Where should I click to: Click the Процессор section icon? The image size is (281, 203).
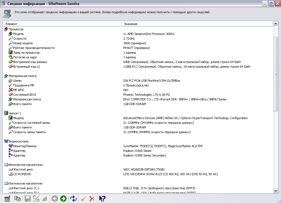[x=6, y=29]
